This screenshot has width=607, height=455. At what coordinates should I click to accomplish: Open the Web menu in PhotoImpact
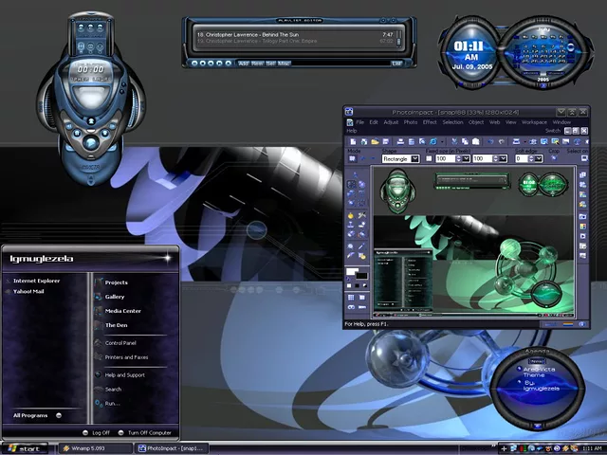click(494, 122)
